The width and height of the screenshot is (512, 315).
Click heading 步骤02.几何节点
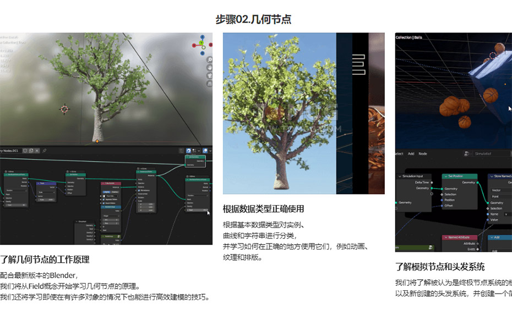tap(253, 19)
